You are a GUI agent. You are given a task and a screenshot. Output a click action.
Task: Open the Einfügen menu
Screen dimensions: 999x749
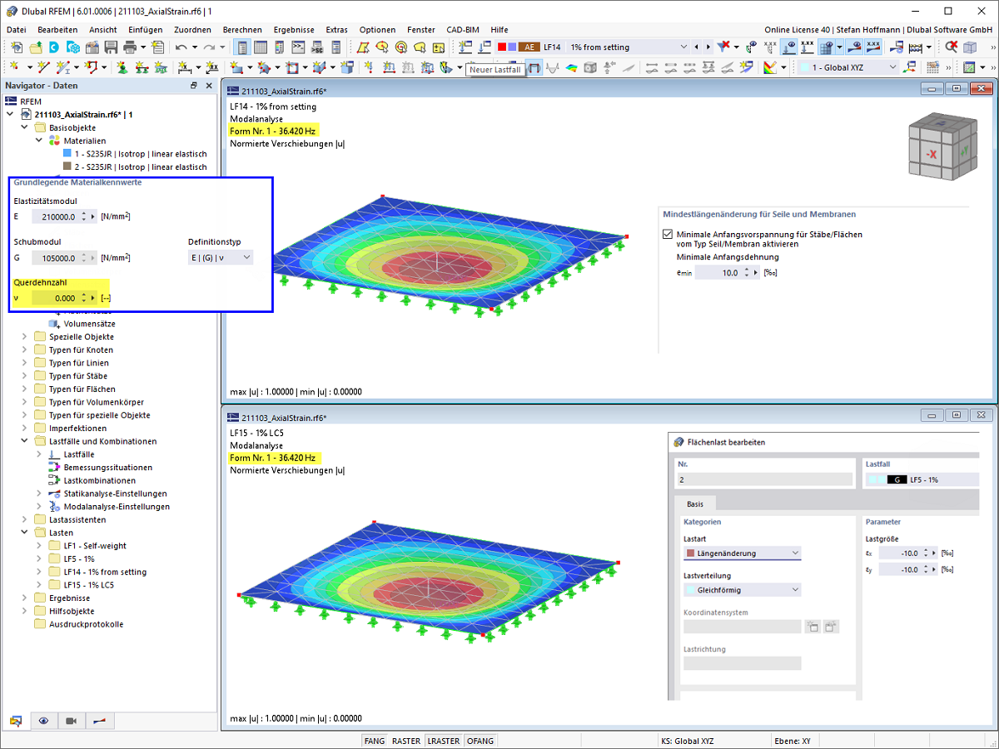pos(146,29)
